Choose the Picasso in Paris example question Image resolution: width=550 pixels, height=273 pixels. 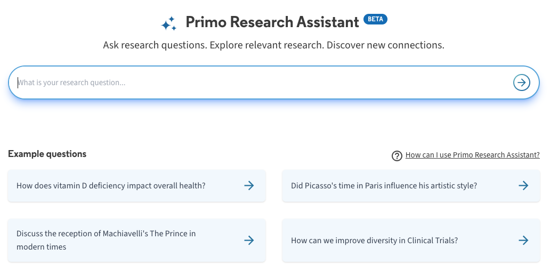[x=384, y=186]
